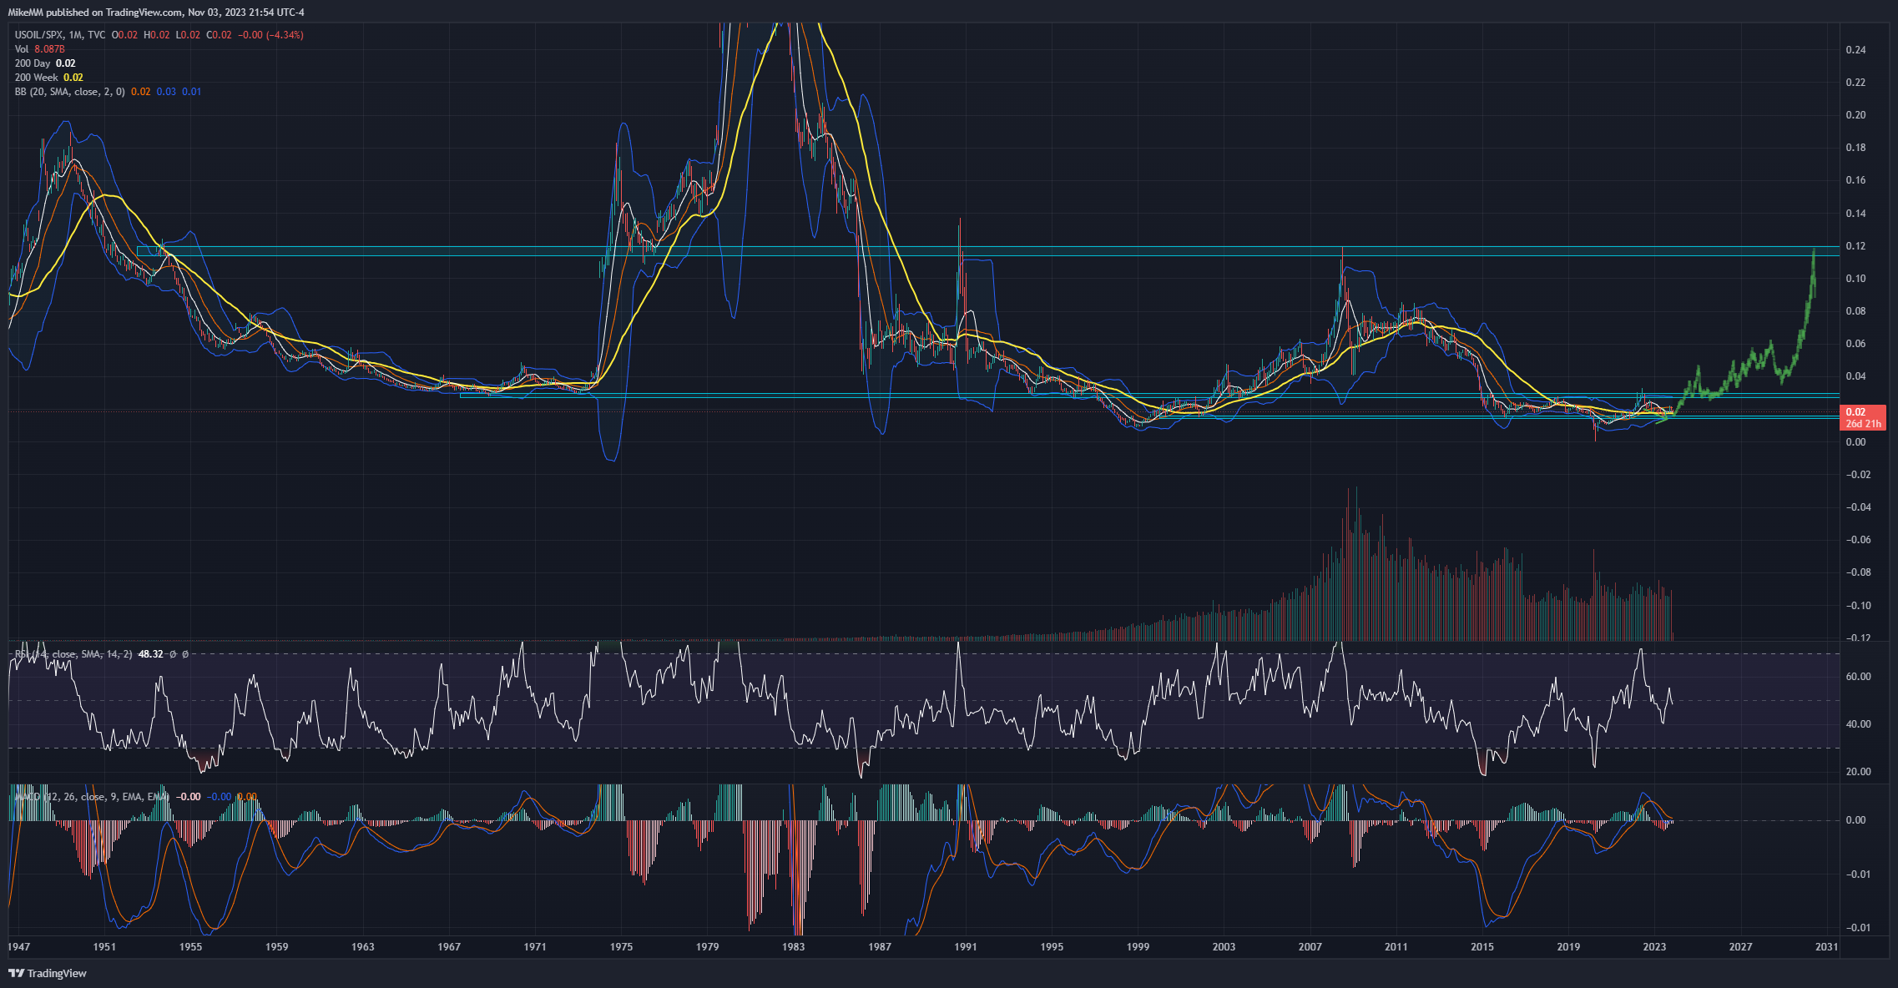Viewport: 1898px width, 988px height.
Task: Click the 0.16 price axis label
Action: pos(1855,180)
